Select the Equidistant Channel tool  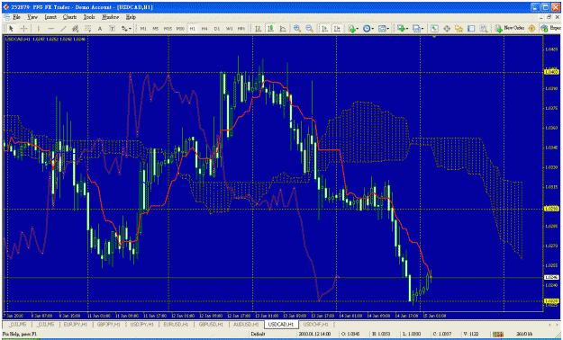(75, 29)
